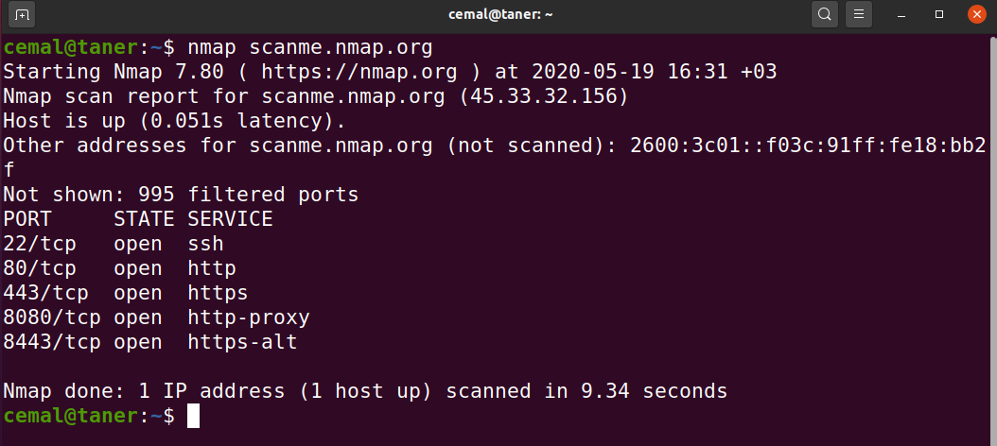
Task: Select the 8443/tcp port entry
Action: click(52, 342)
